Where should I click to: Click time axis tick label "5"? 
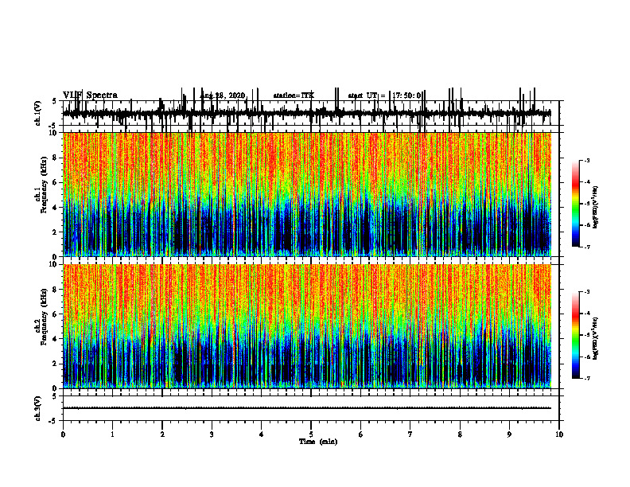pos(311,434)
